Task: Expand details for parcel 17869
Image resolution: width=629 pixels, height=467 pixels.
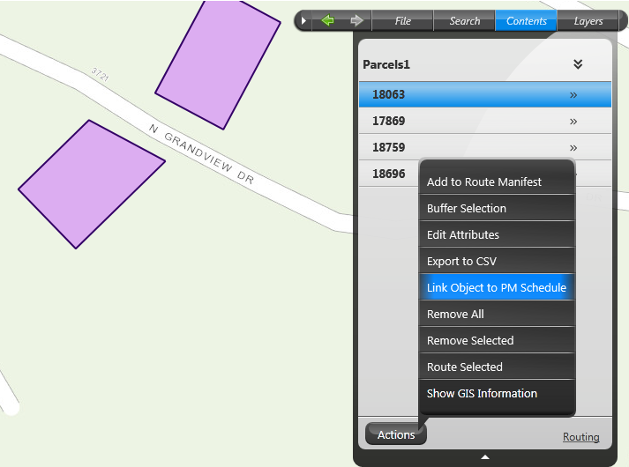Action: pos(573,121)
